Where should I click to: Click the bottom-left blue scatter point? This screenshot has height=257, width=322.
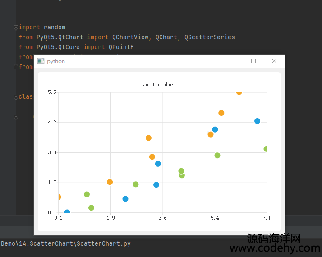tap(67, 212)
